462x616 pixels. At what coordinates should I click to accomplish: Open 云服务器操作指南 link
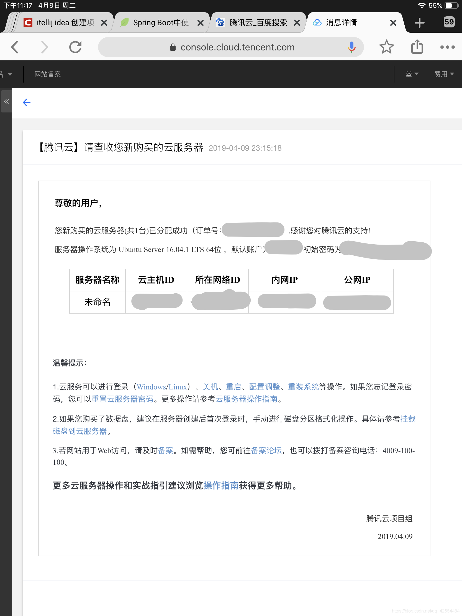(x=247, y=399)
